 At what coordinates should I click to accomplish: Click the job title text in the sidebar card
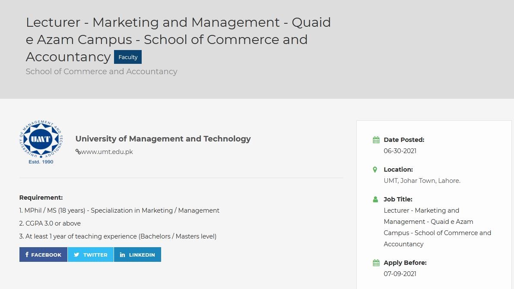click(437, 227)
